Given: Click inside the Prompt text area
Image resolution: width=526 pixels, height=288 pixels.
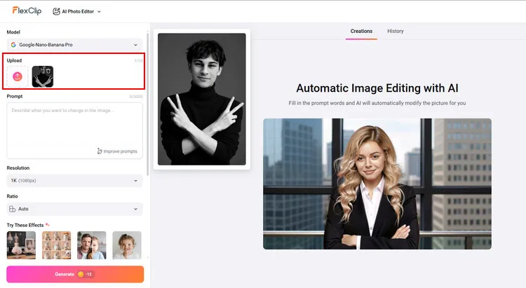Looking at the screenshot, I should click(x=74, y=125).
